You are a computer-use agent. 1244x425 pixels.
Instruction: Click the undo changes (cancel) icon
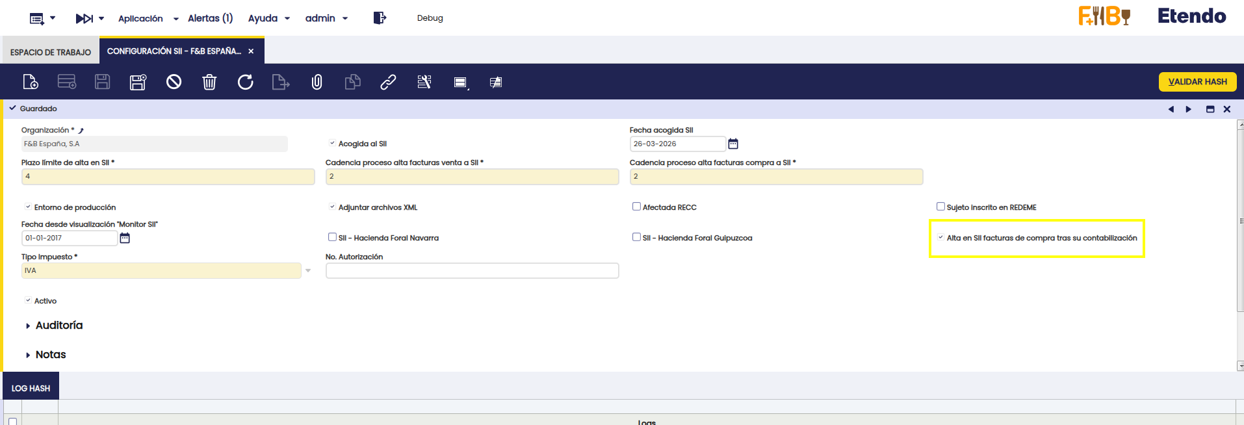[174, 82]
